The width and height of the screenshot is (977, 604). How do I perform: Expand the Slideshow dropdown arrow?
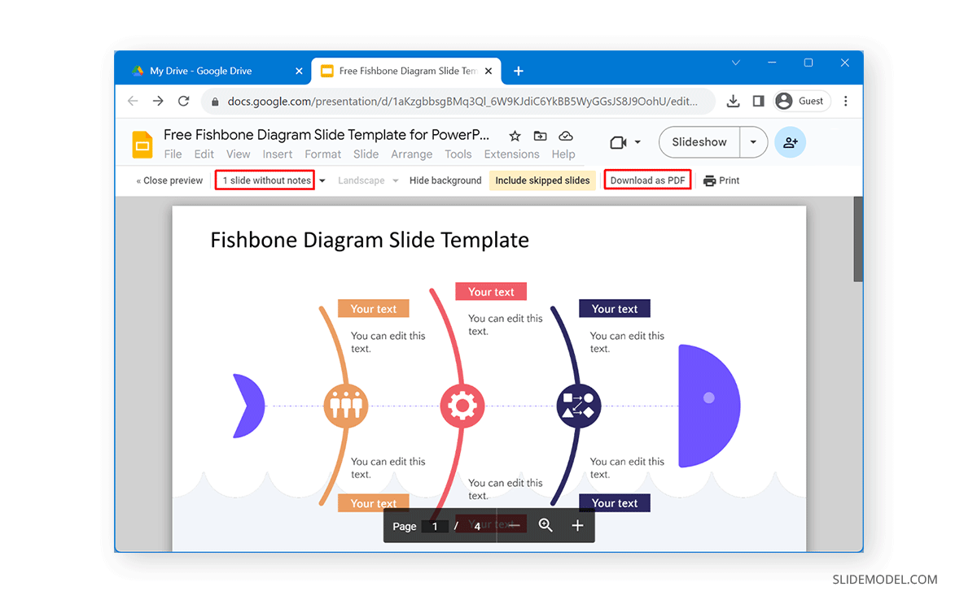tap(753, 141)
